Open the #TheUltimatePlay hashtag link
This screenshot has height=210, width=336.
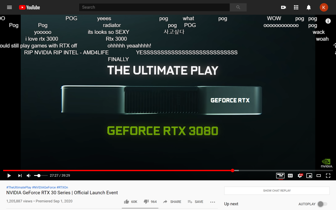[19, 187]
